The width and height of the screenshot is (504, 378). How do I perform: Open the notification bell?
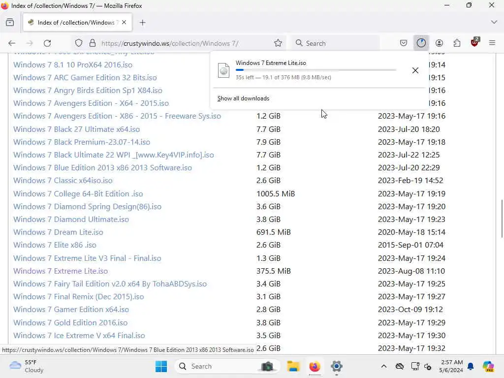(x=471, y=366)
